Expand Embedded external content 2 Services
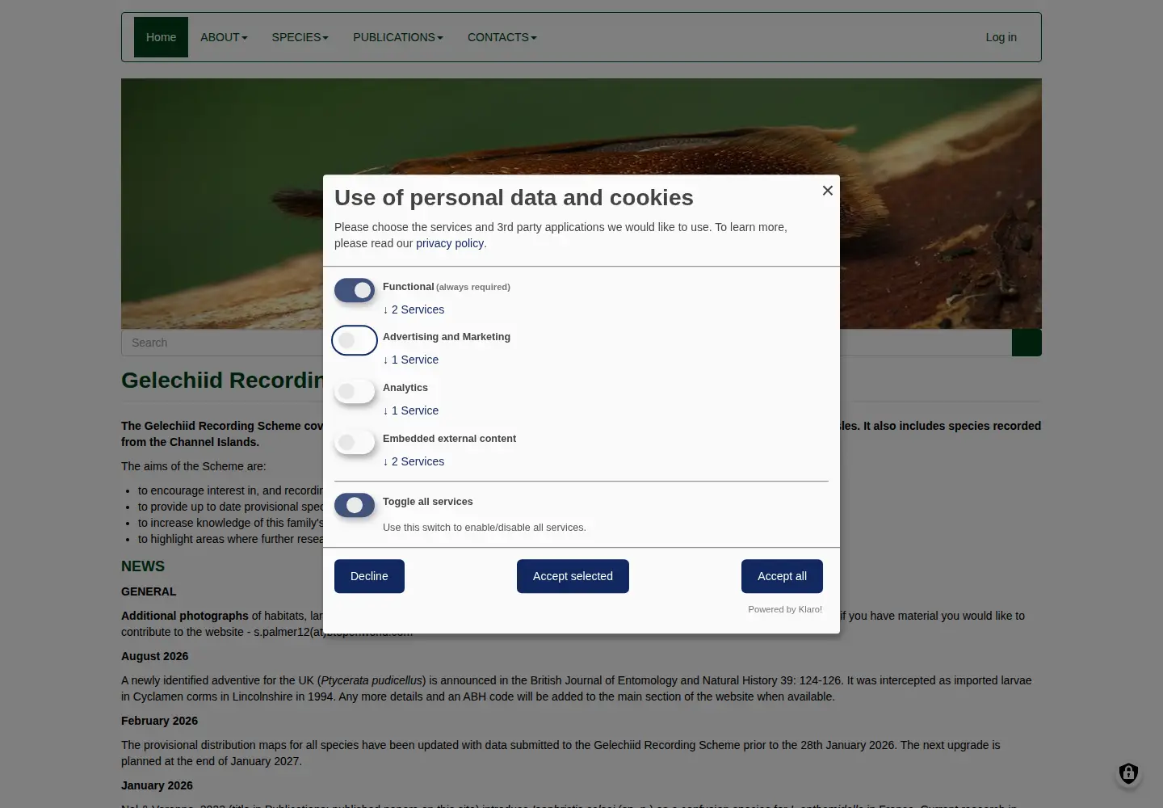 (x=414, y=461)
